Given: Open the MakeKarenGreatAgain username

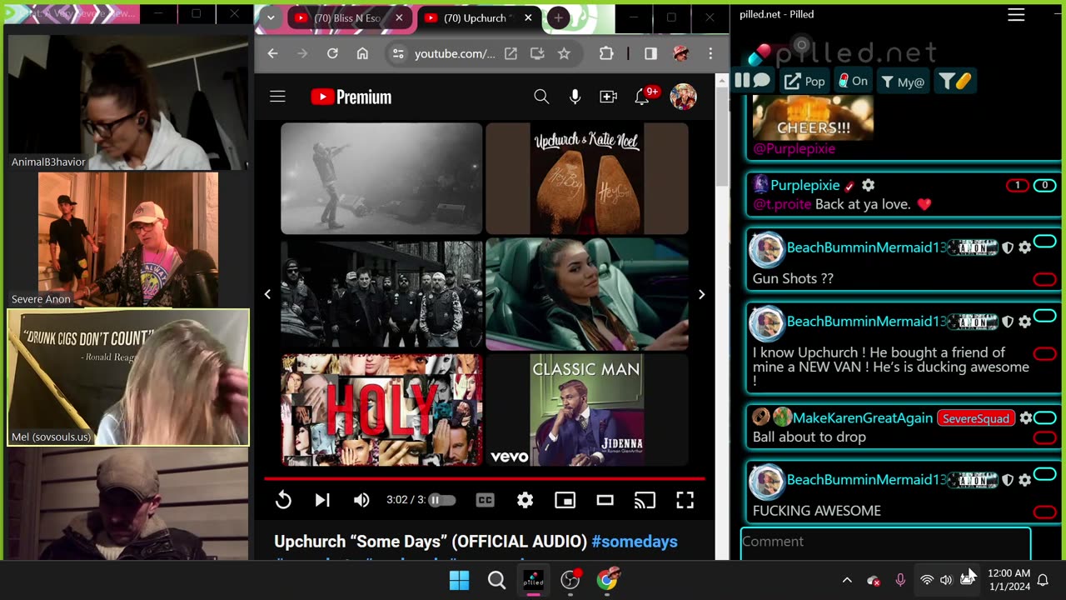Looking at the screenshot, I should [x=863, y=417].
